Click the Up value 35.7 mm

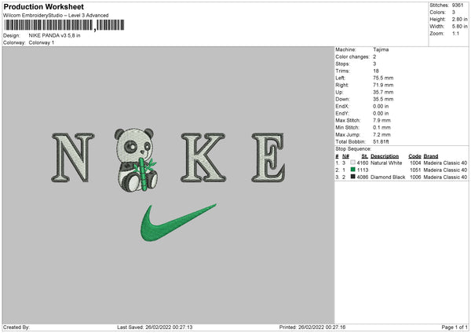(383, 92)
